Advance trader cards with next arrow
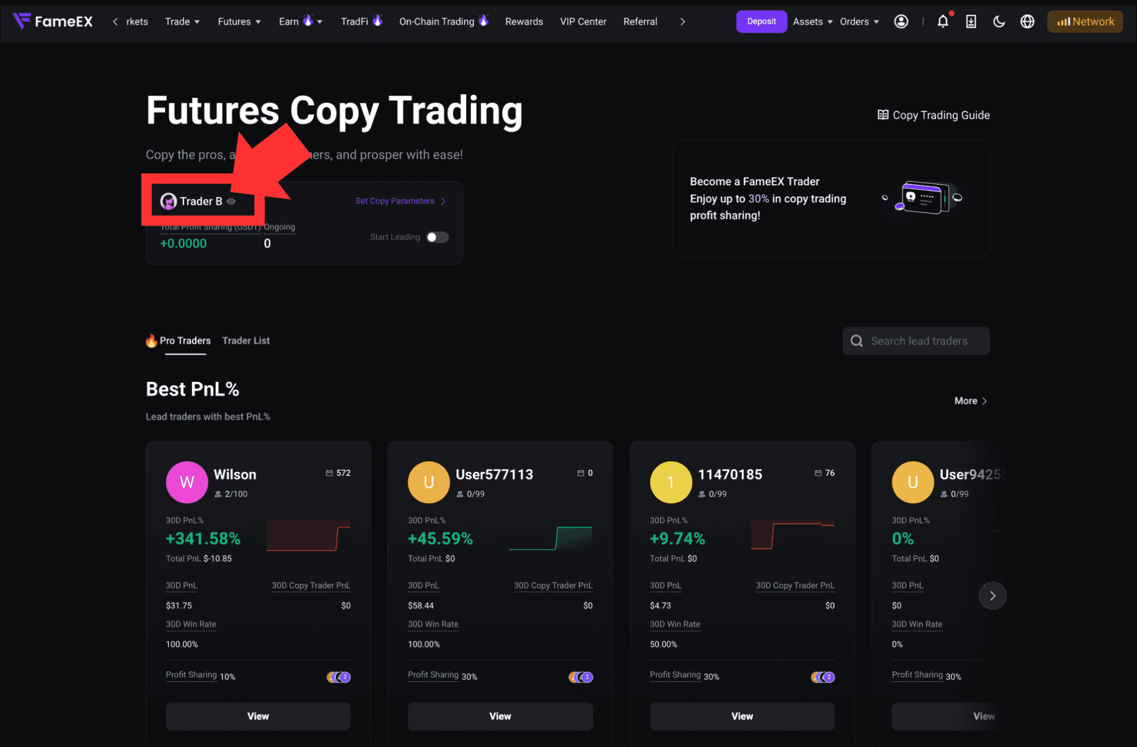The width and height of the screenshot is (1137, 747). (x=992, y=595)
